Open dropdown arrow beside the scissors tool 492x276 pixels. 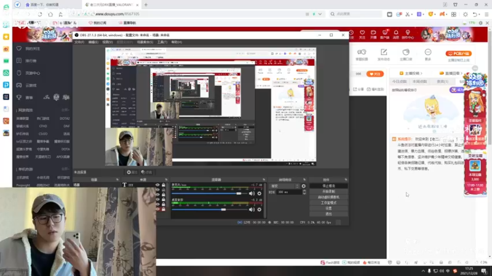click(411, 14)
